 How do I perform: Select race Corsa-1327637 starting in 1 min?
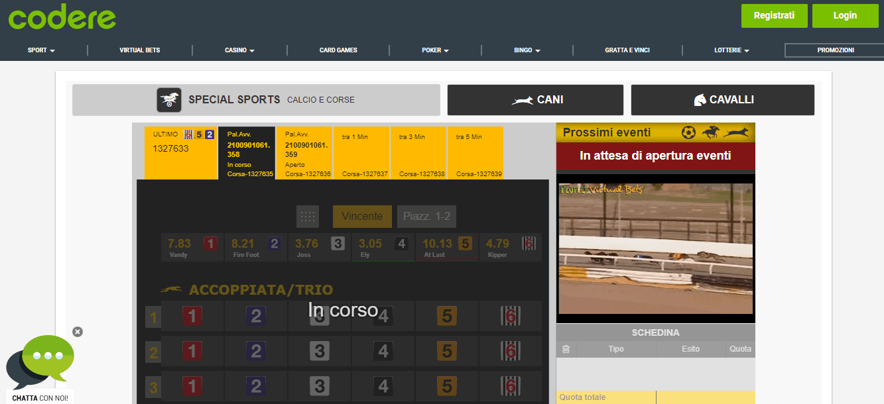(361, 153)
